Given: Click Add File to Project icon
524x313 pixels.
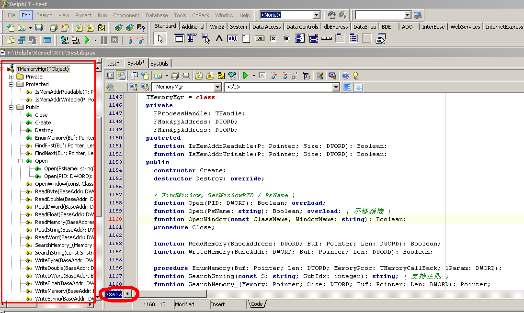Looking at the screenshot, I should pos(79,28).
